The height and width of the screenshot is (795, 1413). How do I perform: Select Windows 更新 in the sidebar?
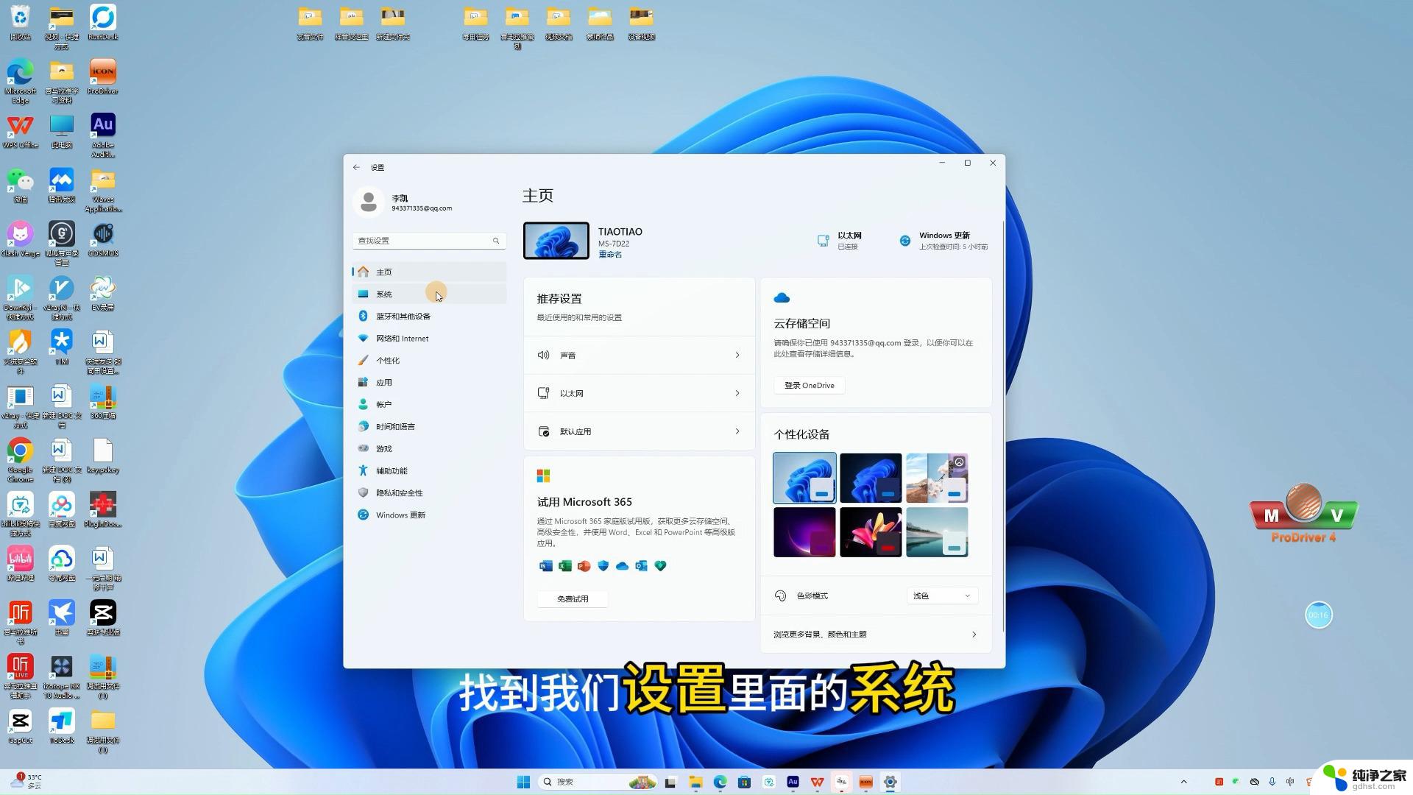(x=429, y=515)
